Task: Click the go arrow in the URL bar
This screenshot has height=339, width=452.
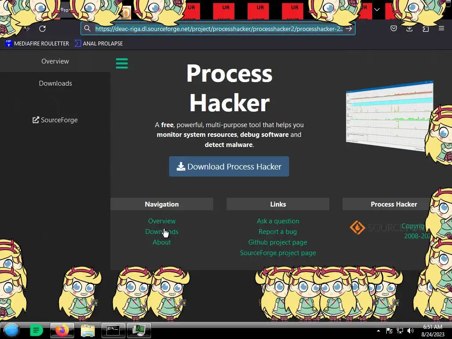Action: pyautogui.click(x=349, y=29)
